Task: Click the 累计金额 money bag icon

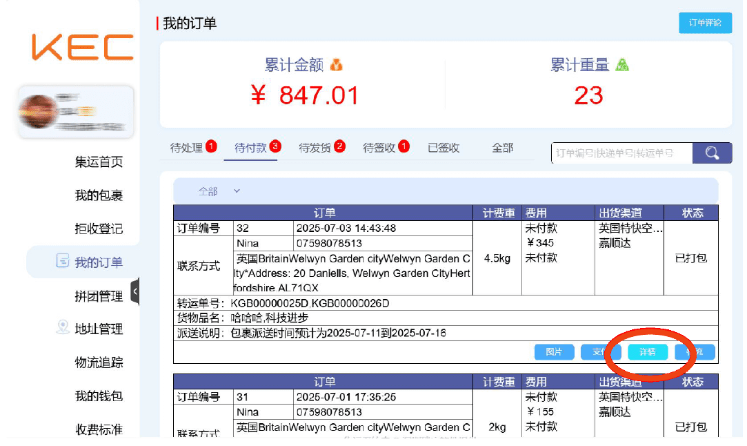Action: [x=337, y=65]
